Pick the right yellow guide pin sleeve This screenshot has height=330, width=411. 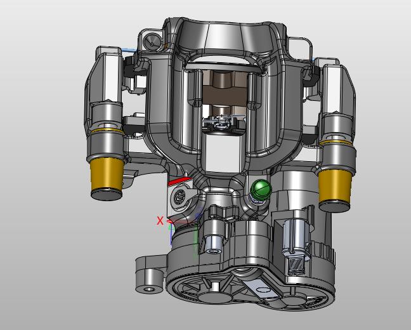pyautogui.click(x=335, y=187)
